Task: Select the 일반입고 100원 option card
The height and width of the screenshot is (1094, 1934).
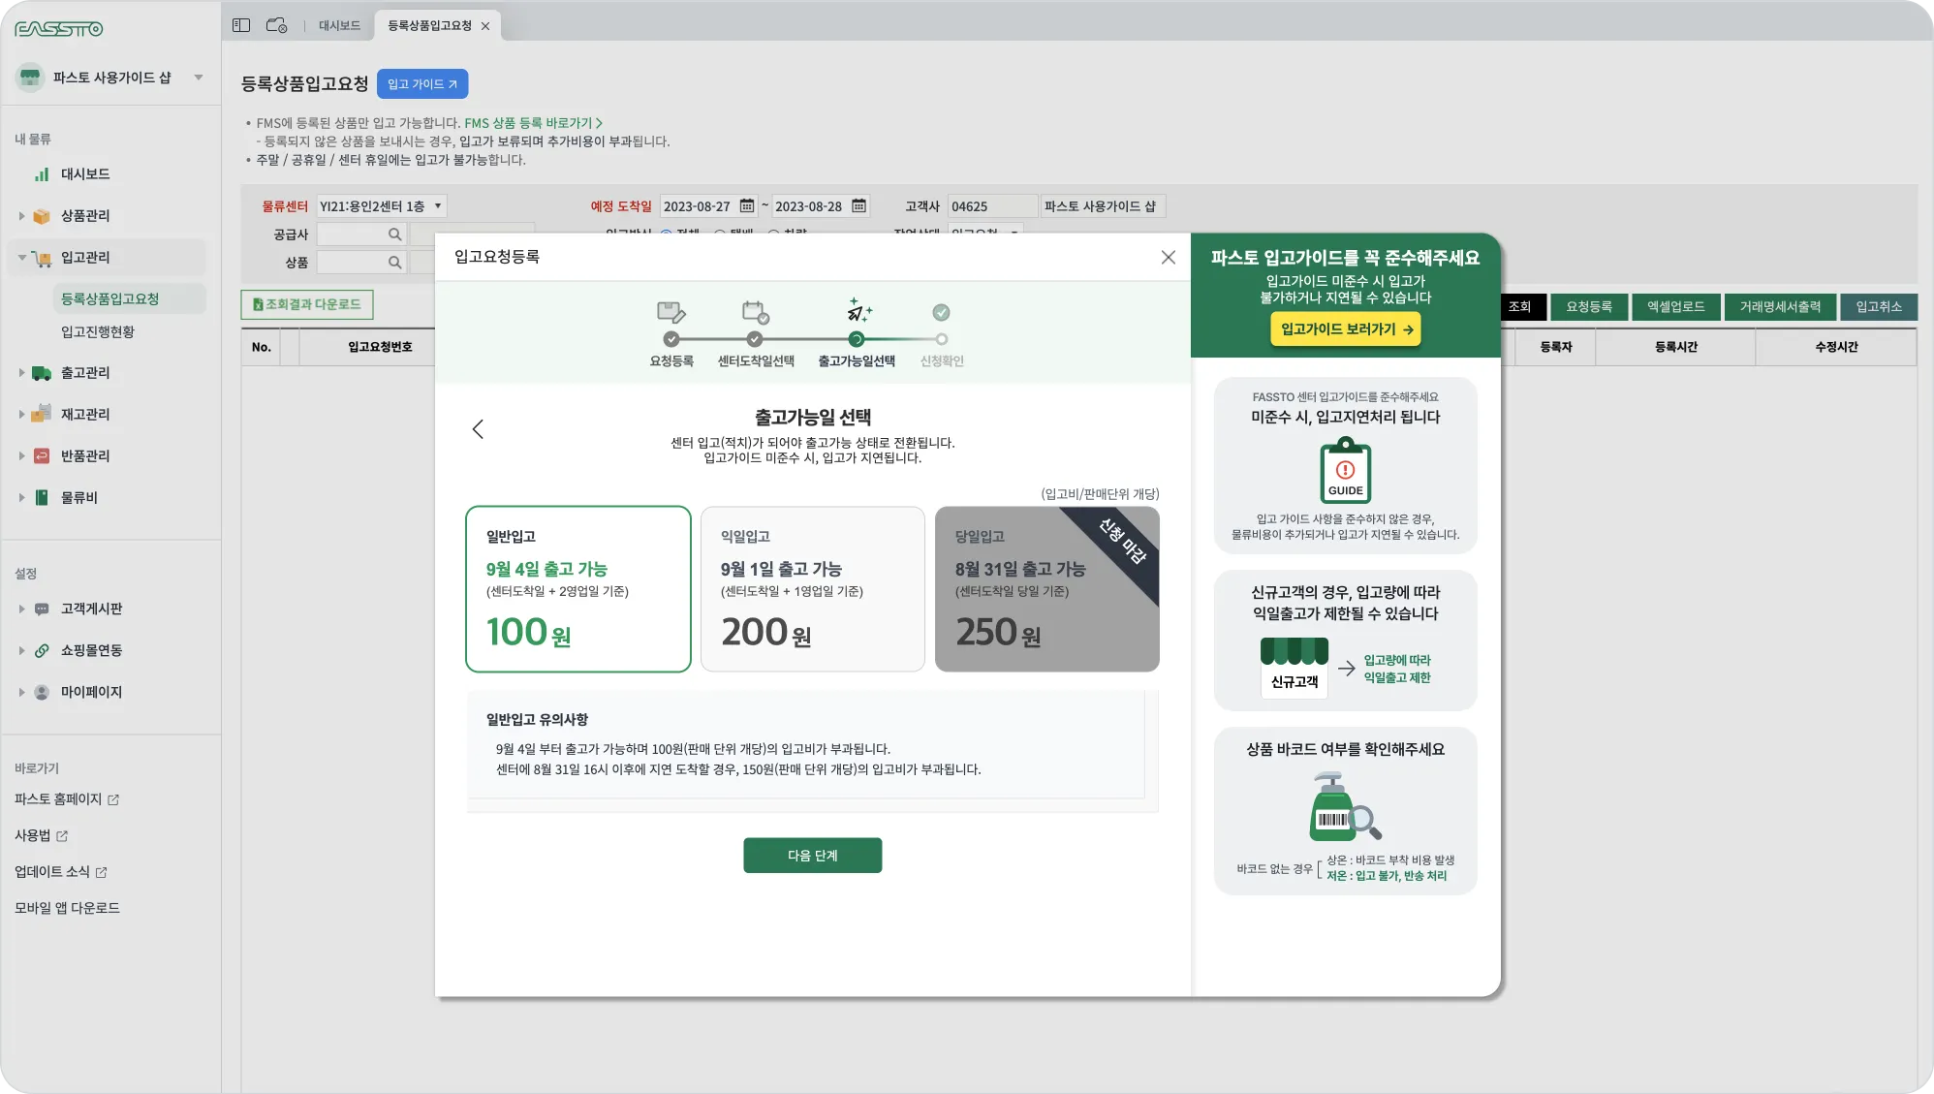Action: (577, 588)
